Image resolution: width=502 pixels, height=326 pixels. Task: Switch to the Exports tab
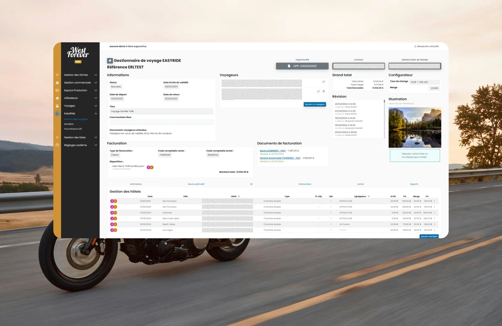[414, 184]
